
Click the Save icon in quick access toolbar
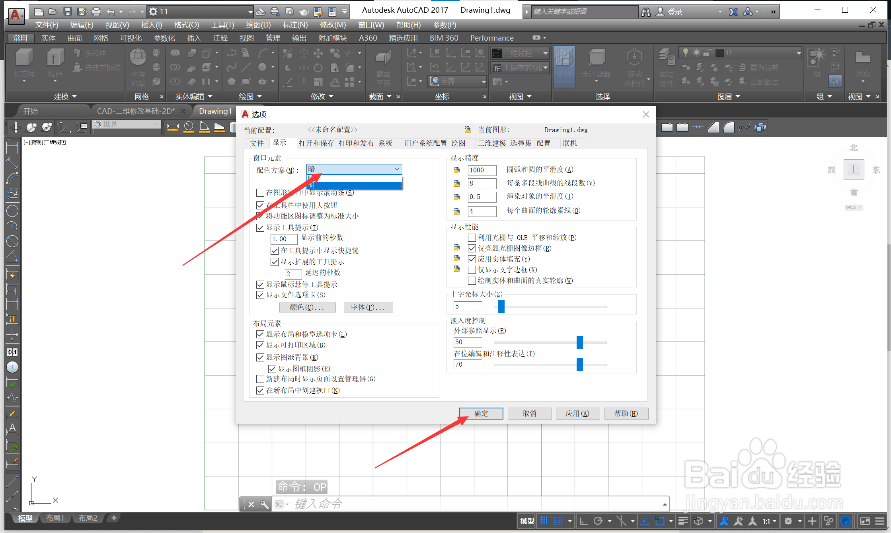coord(67,12)
